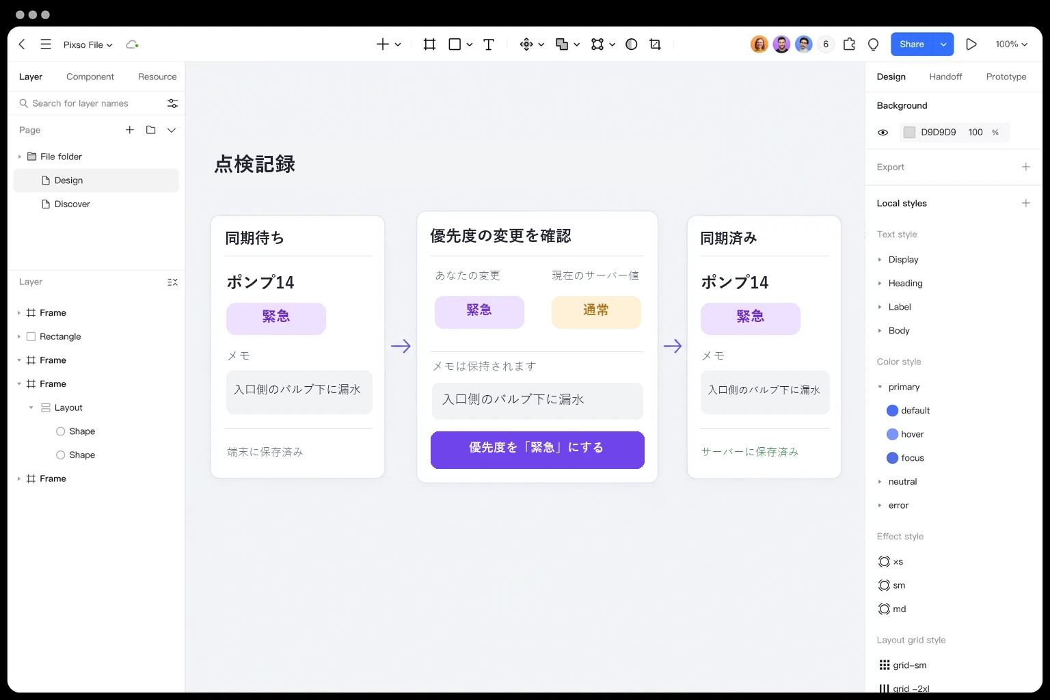Check the cloud sync status icon
The width and height of the screenshot is (1050, 700).
coord(132,44)
